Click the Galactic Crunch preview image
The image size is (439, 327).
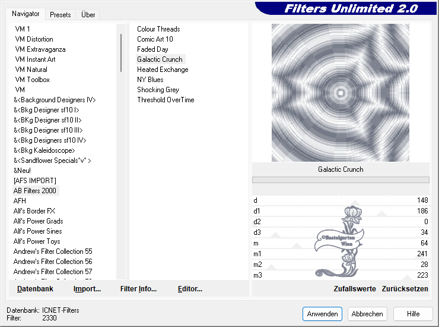click(x=341, y=92)
